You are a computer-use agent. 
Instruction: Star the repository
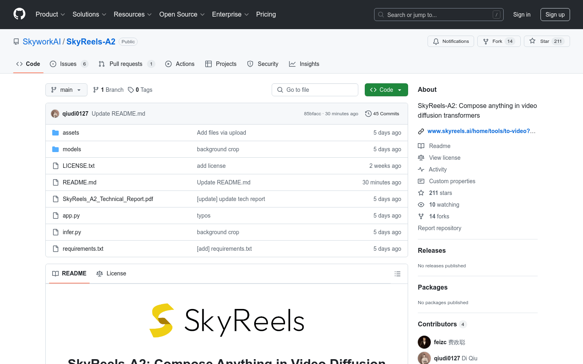click(x=547, y=41)
